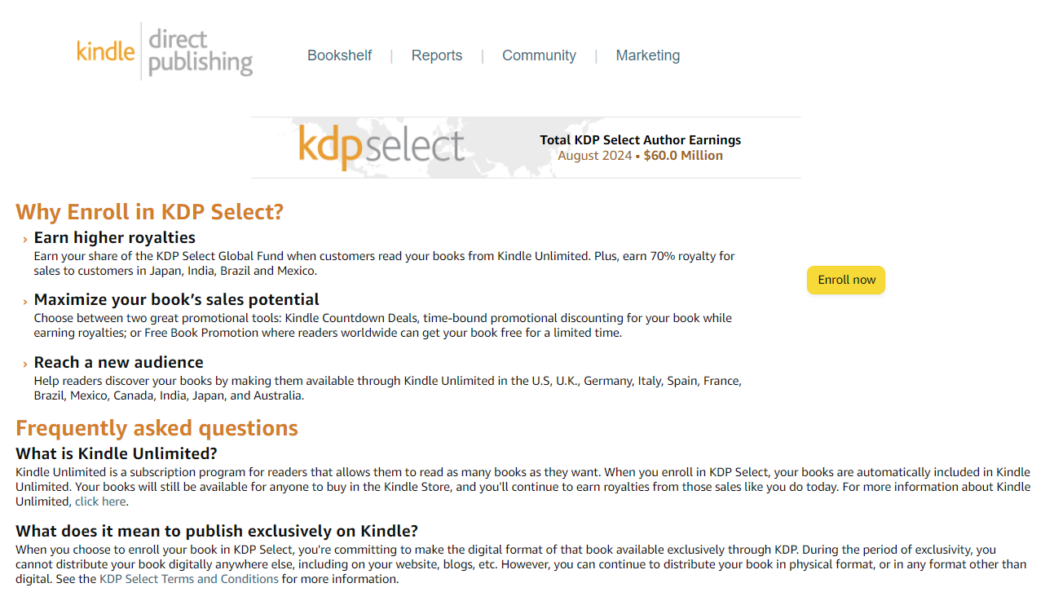The height and width of the screenshot is (592, 1054).
Task: Open the KDP Select Terms and Conditions link
Action: click(x=188, y=578)
